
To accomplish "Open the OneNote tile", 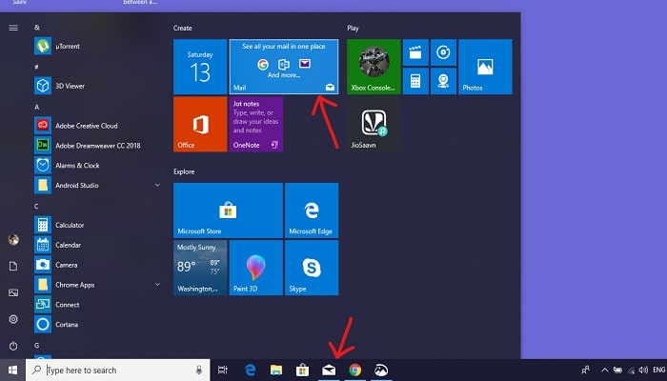I will pos(256,124).
